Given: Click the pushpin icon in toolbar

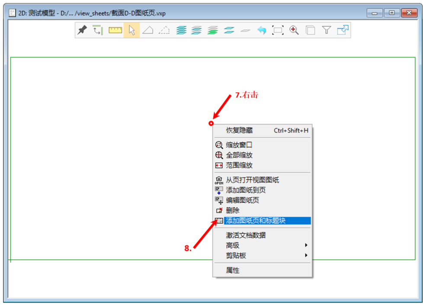Looking at the screenshot, I should pos(82,30).
